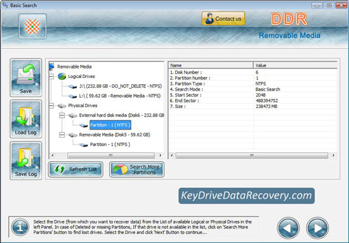Click the Refresh List button
This screenshot has width=349, height=243.
coord(76,169)
